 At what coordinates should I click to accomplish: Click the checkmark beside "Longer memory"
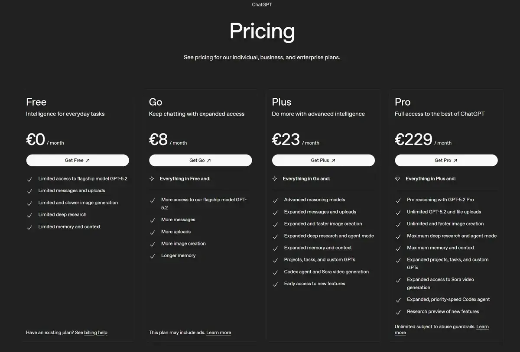coord(153,255)
